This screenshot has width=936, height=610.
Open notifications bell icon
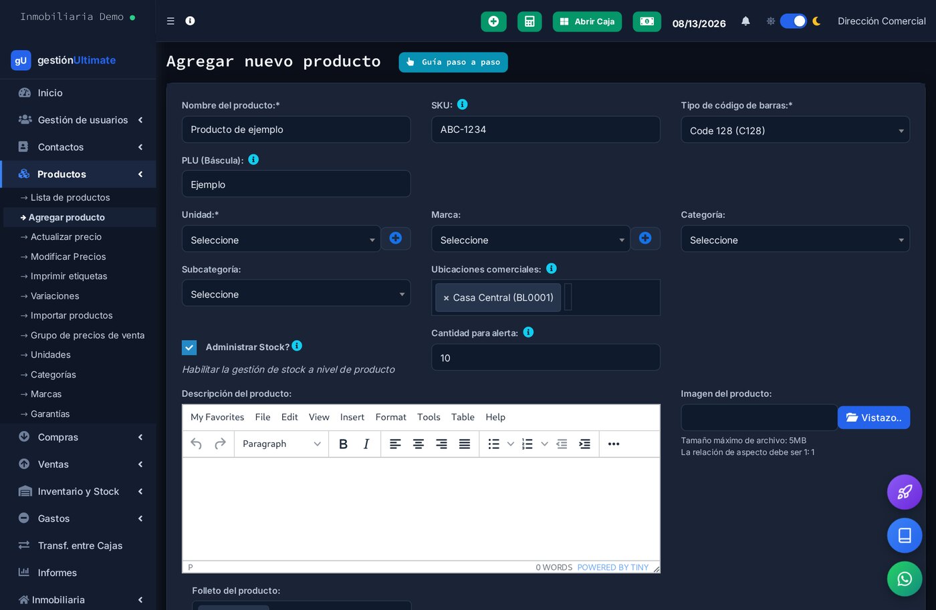point(745,21)
